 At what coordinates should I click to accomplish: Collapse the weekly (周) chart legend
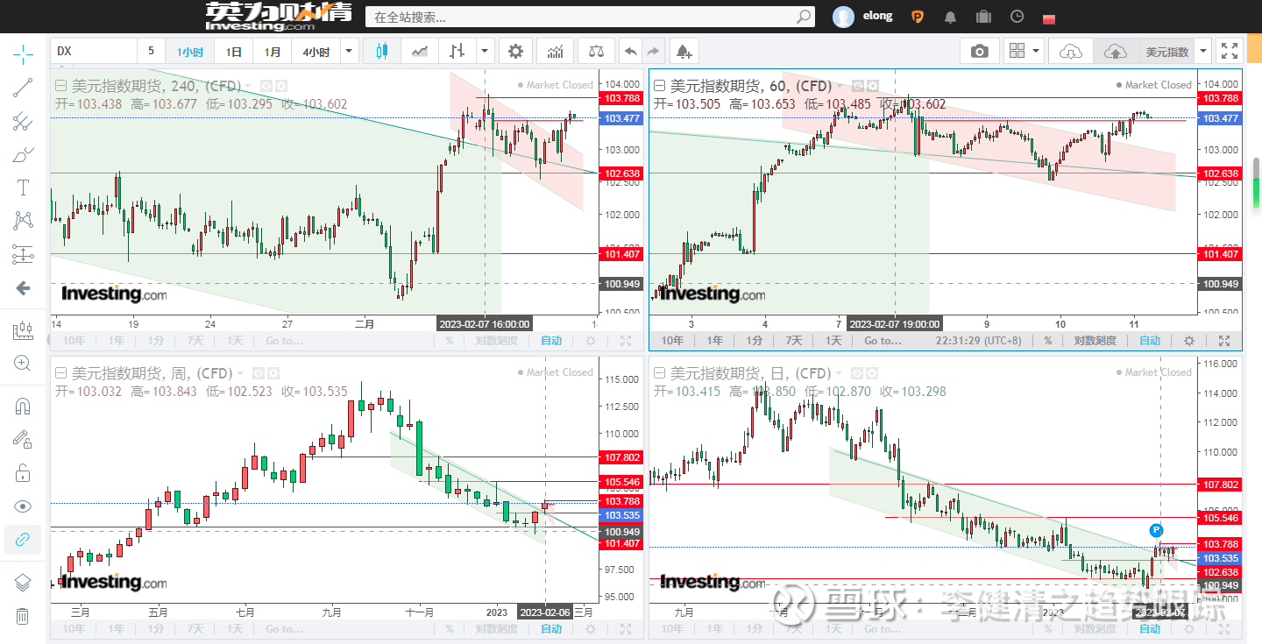(x=60, y=373)
